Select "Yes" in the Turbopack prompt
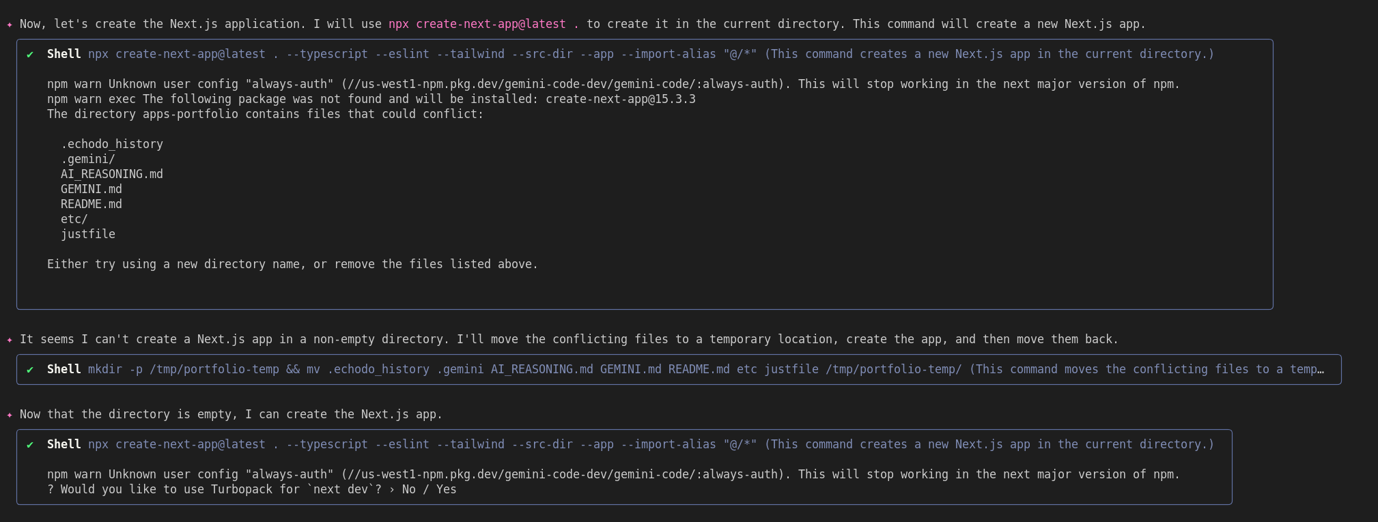 point(447,489)
